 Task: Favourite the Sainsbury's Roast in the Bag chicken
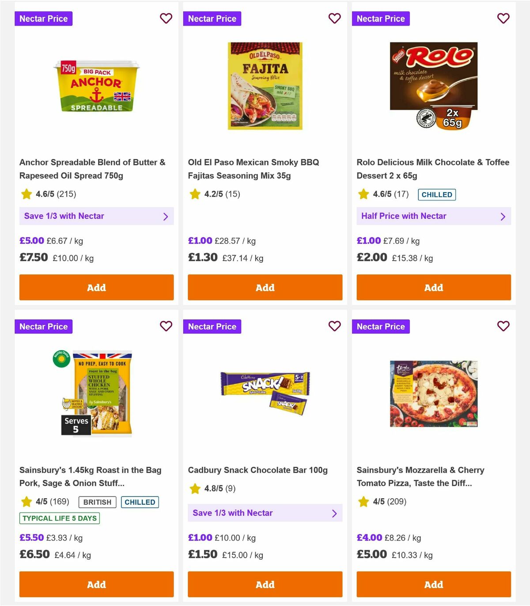(166, 326)
